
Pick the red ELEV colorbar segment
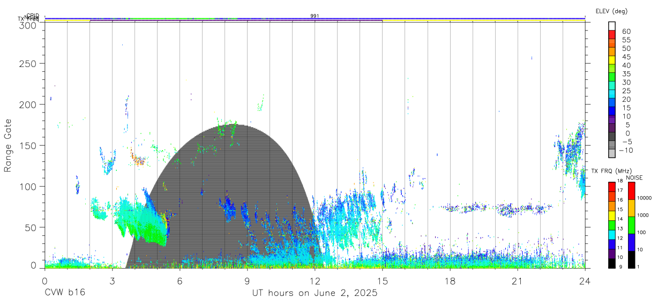tap(612, 34)
